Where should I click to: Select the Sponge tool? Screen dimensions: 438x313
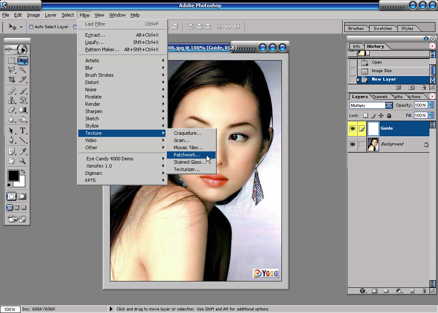(x=23, y=119)
